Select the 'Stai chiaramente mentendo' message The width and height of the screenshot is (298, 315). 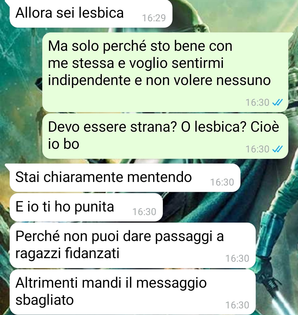tap(125, 178)
